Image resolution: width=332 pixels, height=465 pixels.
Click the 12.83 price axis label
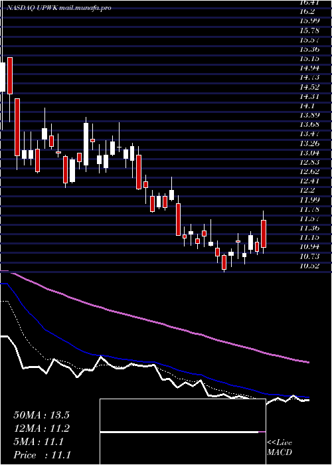309,162
